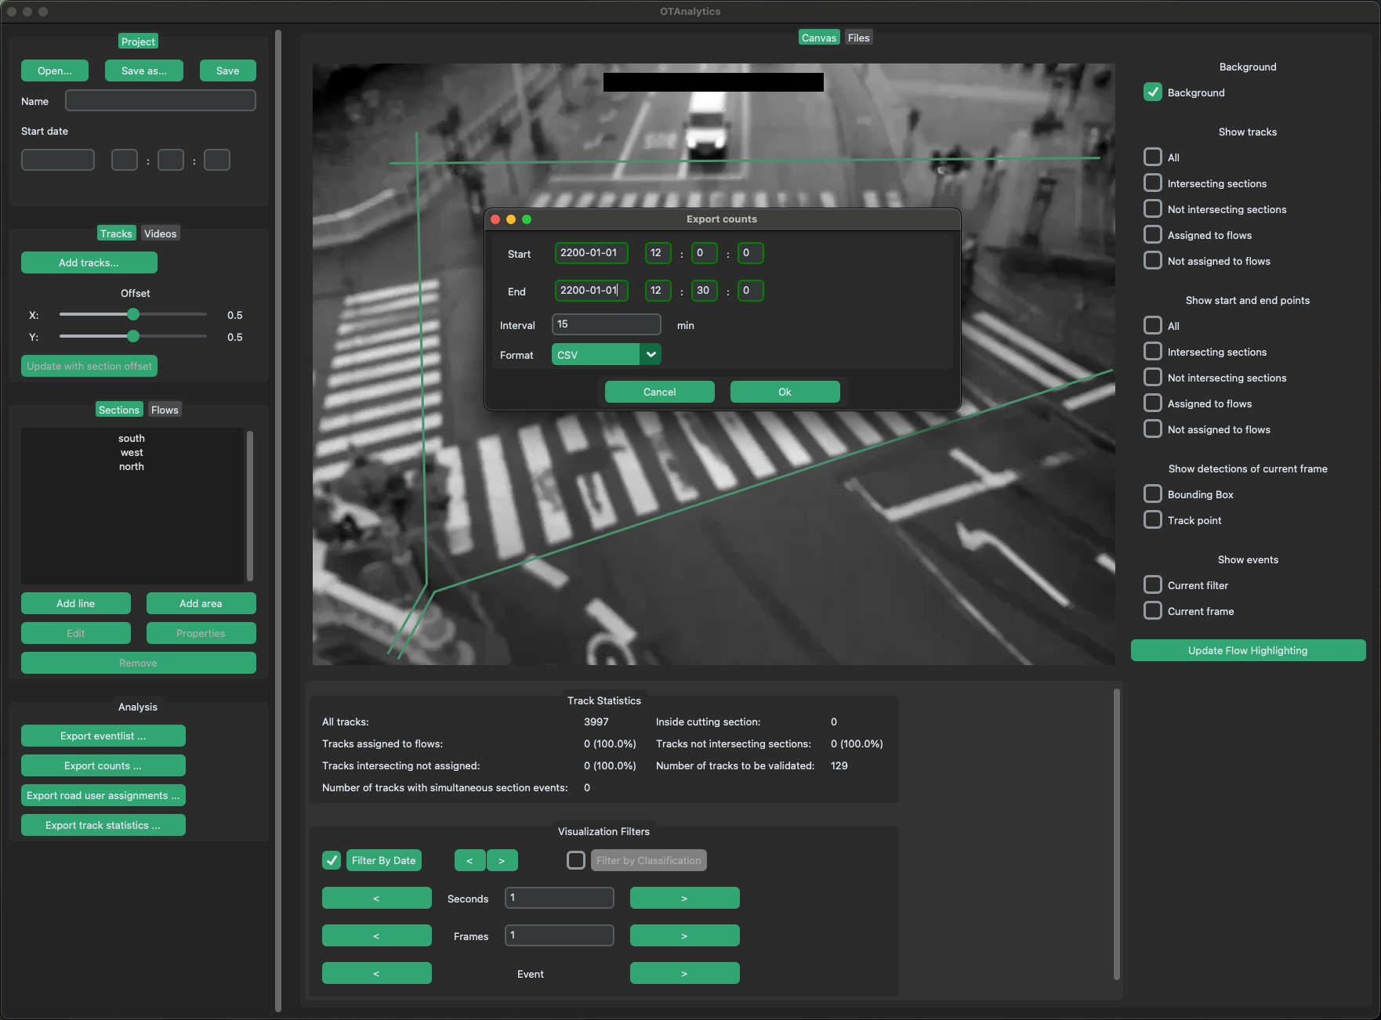Uncheck Filter By Date

click(331, 860)
